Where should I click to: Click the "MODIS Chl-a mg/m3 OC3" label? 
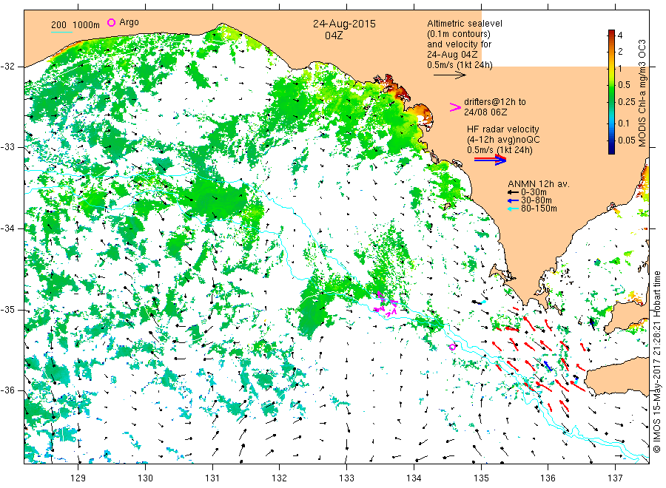[642, 93]
